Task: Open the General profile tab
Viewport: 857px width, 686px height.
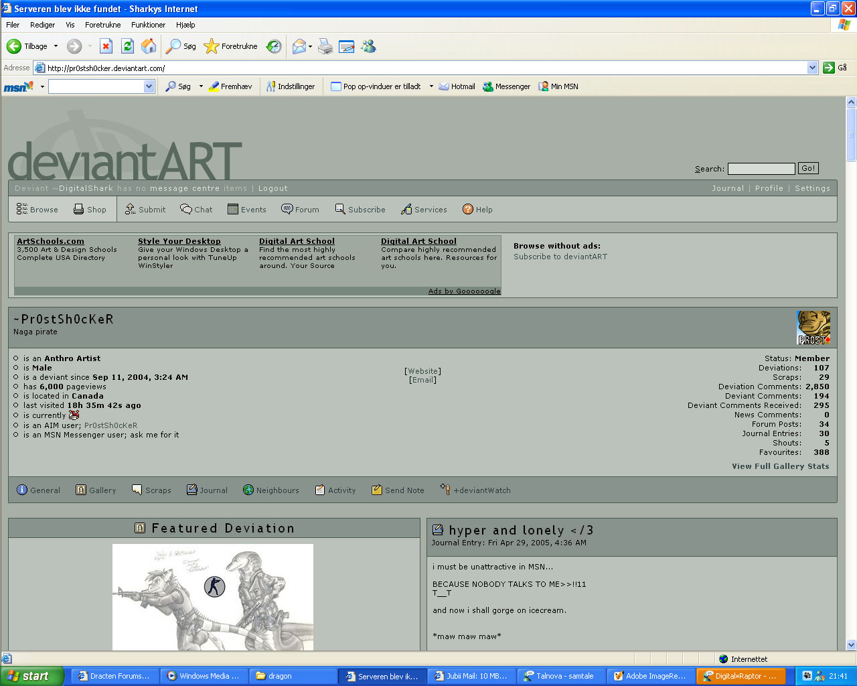Action: point(38,490)
